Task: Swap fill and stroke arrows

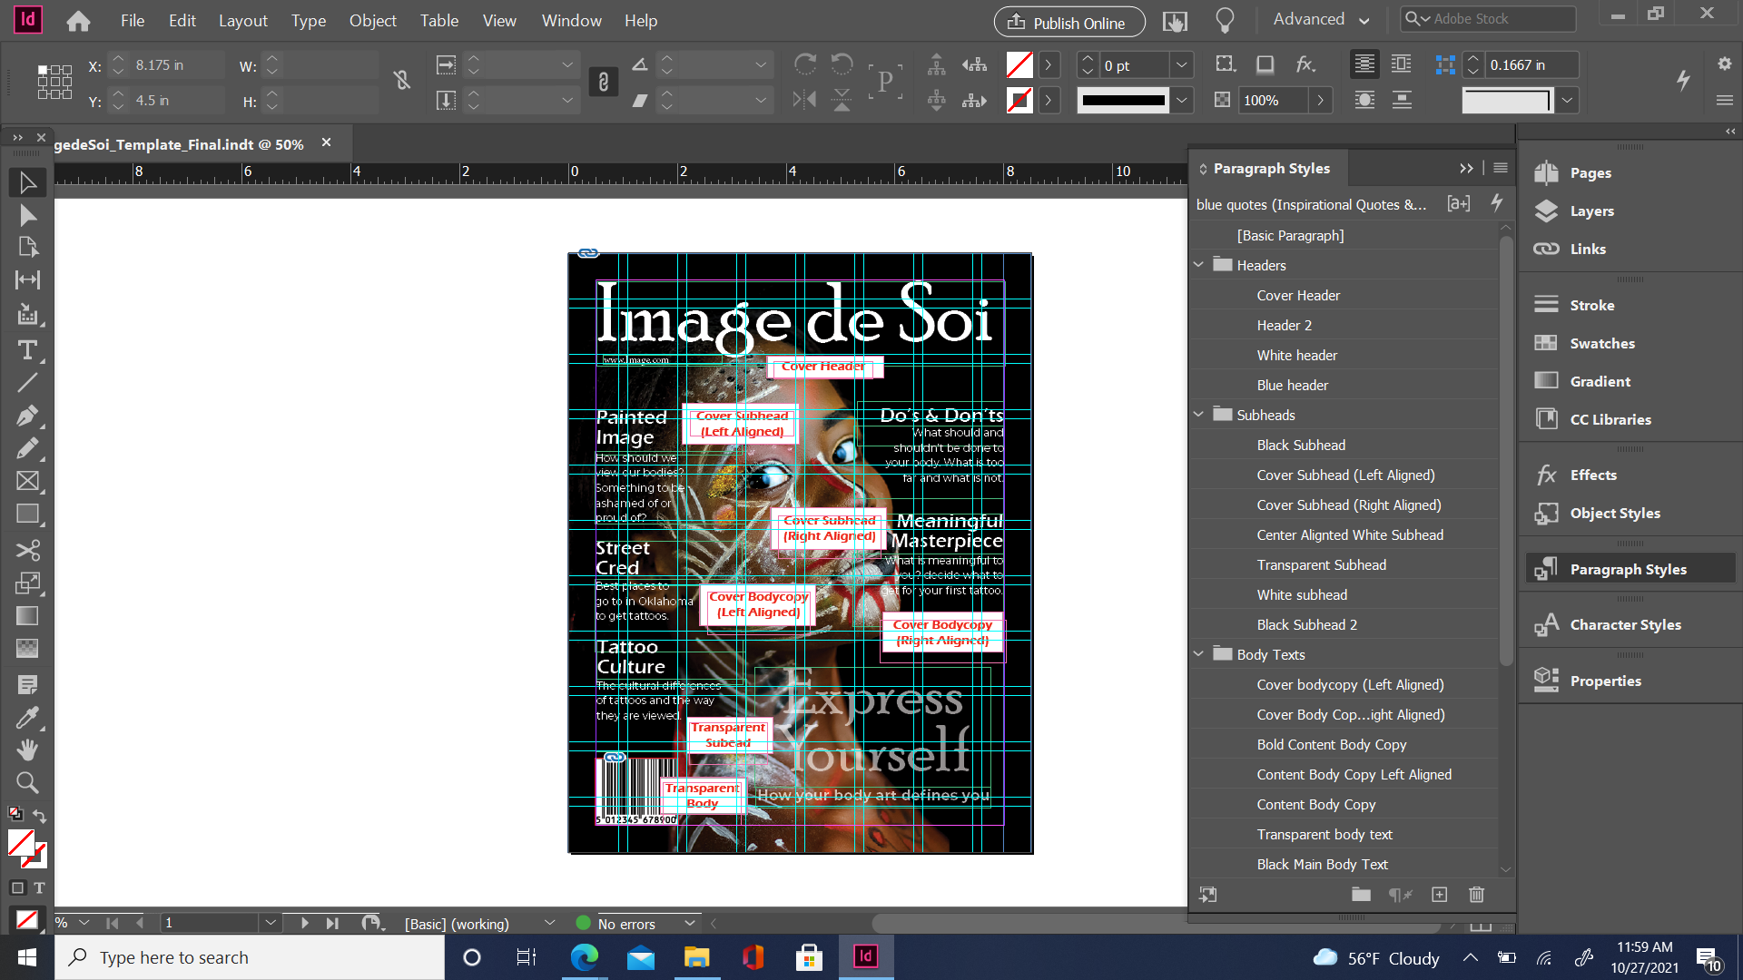Action: (39, 815)
